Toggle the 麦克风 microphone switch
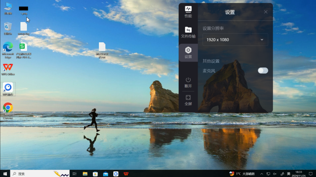Viewport: 316px width, 177px height. (263, 71)
